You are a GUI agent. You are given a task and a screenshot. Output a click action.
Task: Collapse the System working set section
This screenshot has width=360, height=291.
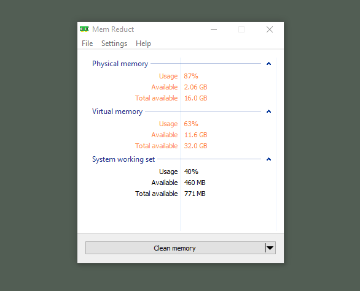click(x=268, y=159)
